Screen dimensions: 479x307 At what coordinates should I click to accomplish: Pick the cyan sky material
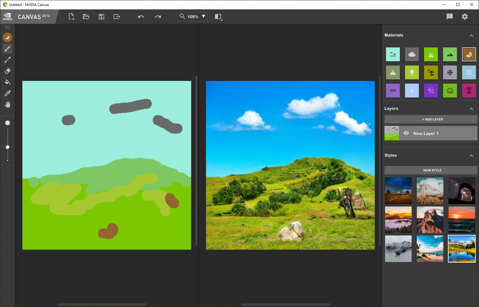393,54
